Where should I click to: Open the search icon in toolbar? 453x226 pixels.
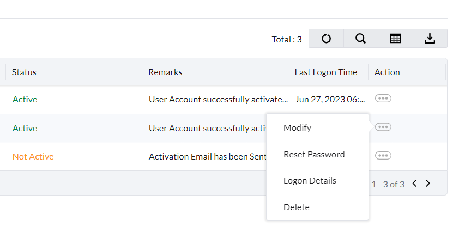tap(360, 39)
